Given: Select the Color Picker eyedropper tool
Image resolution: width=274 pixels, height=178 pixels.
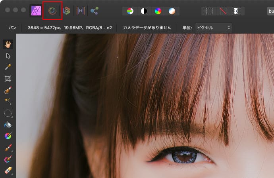Looking at the screenshot, I should click(x=8, y=67).
